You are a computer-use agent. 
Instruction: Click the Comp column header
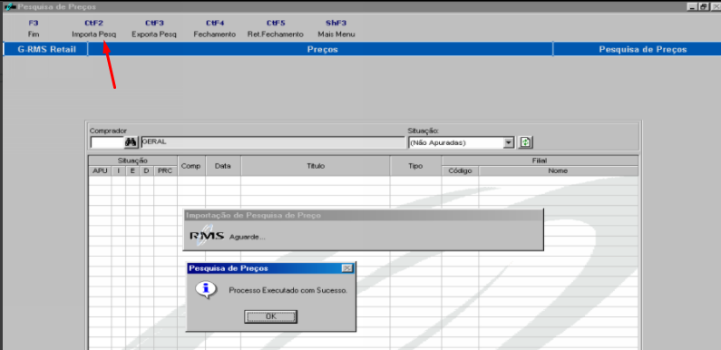(x=191, y=166)
